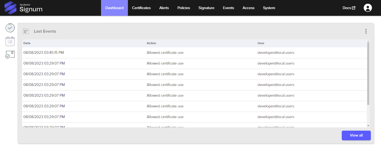The width and height of the screenshot is (381, 151).
Task: Go to the System section
Action: 269,8
